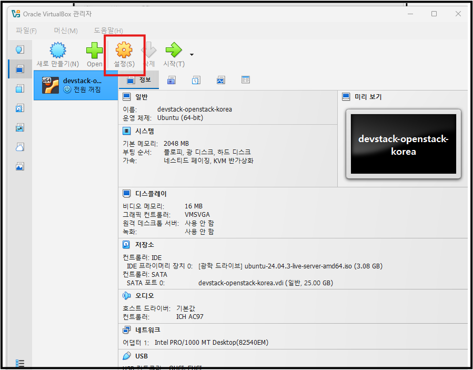Click the 네스티드 페이징, KVM 반가상화 acceleration value
Image resolution: width=473 pixels, height=370 pixels.
[x=208, y=160]
